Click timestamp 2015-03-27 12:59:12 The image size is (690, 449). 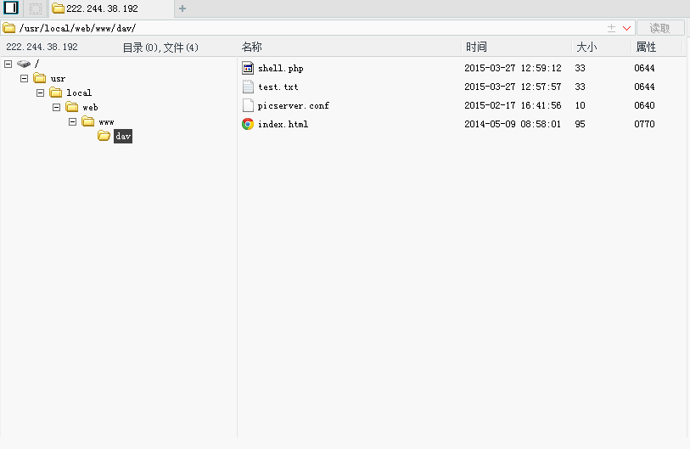pyautogui.click(x=513, y=68)
